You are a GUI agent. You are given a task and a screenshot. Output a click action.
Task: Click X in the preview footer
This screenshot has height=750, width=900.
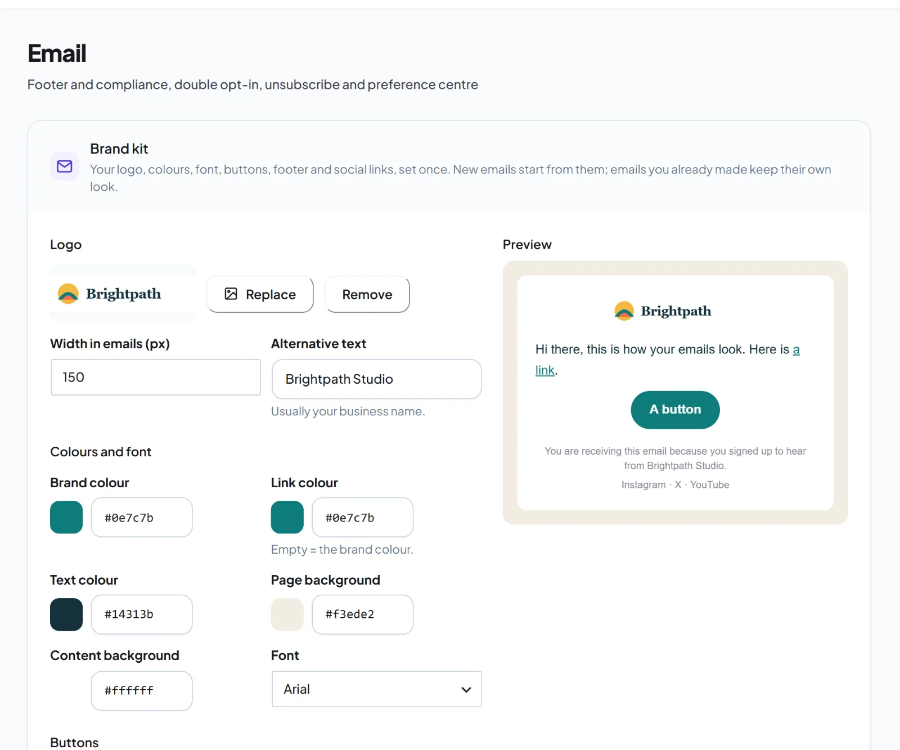678,485
